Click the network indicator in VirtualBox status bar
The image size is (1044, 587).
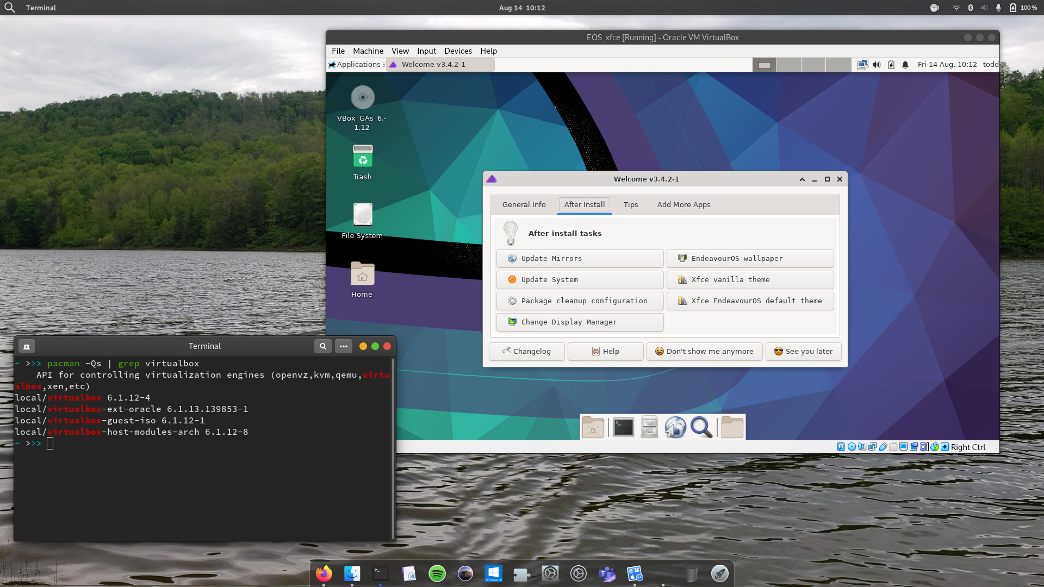(x=873, y=447)
